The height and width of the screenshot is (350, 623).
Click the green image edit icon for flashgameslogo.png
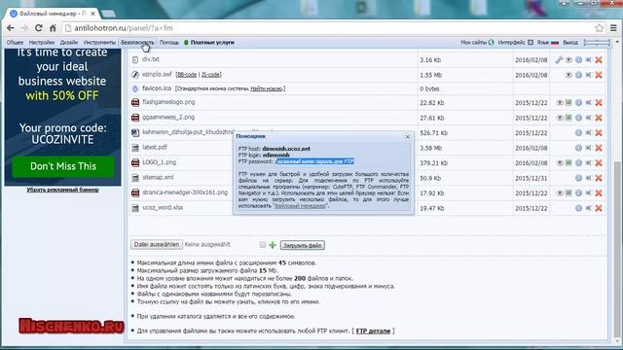click(568, 103)
